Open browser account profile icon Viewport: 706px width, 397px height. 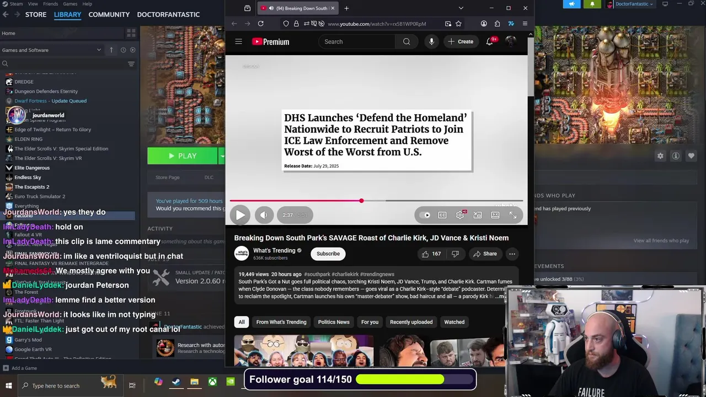(484, 24)
